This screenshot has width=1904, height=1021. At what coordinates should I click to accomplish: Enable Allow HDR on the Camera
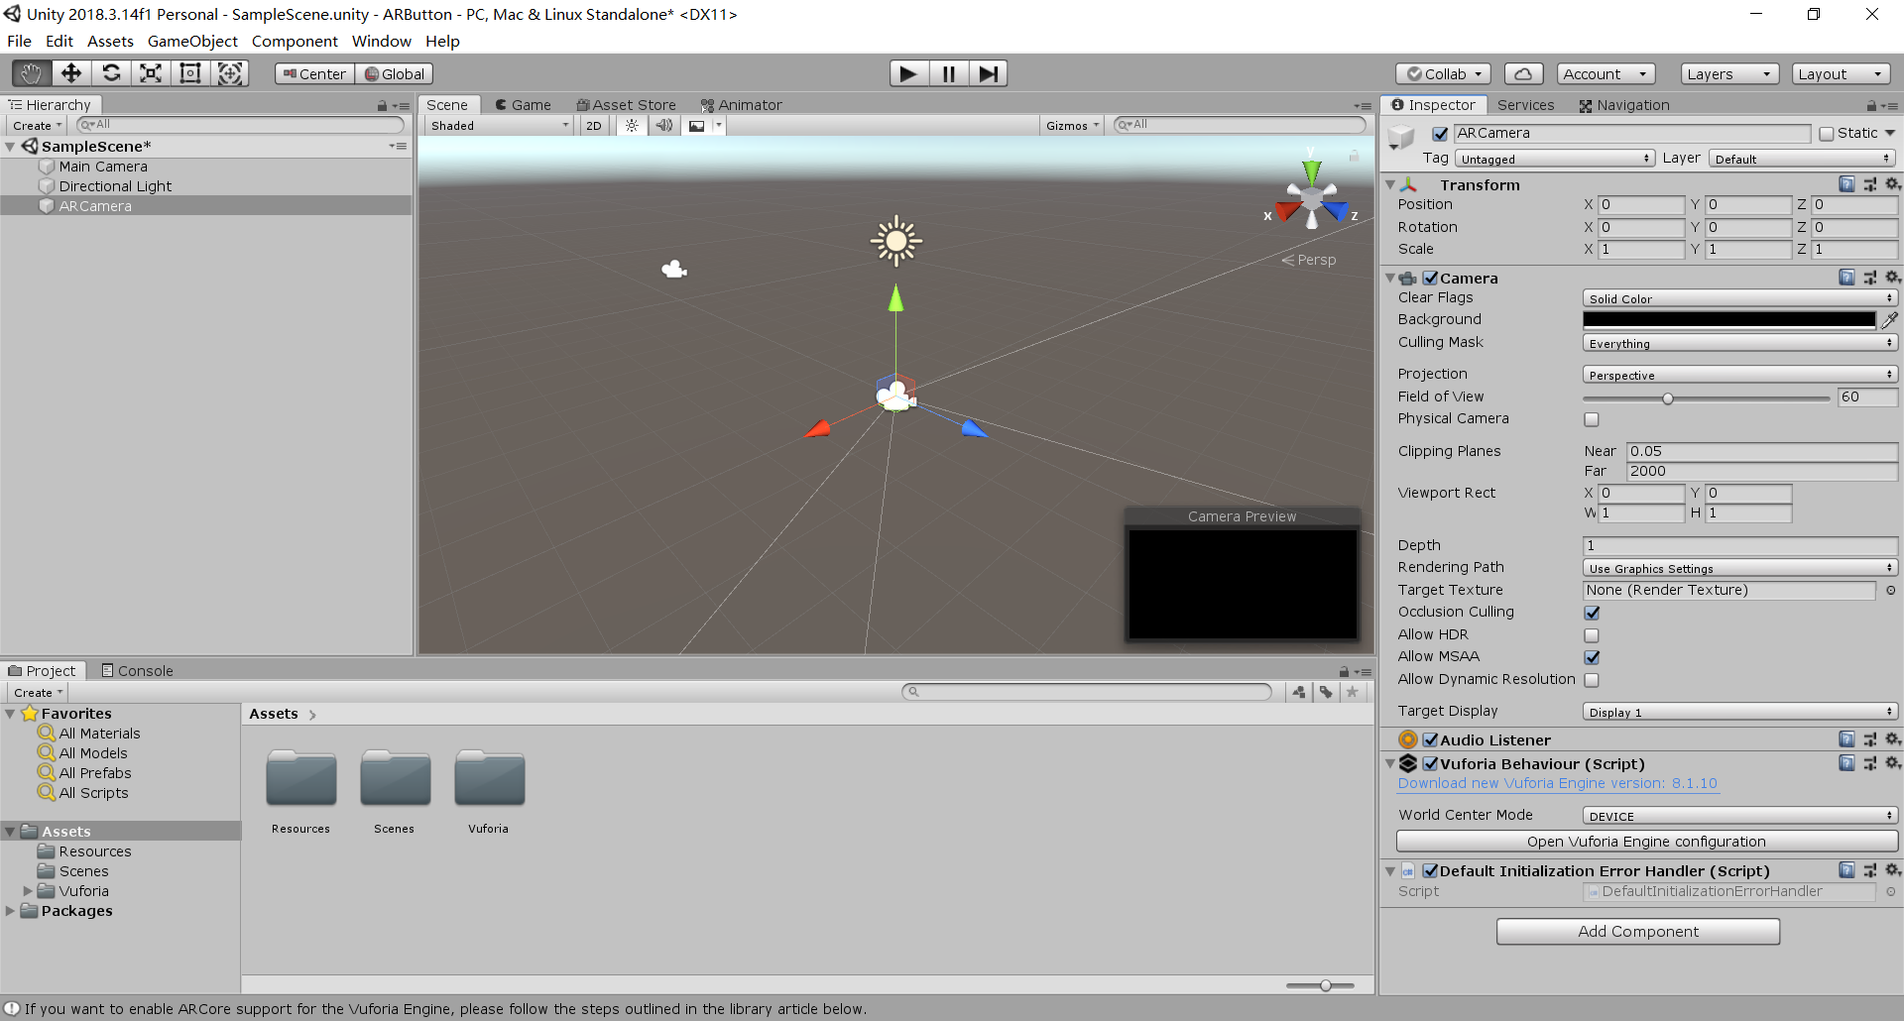pos(1592,634)
